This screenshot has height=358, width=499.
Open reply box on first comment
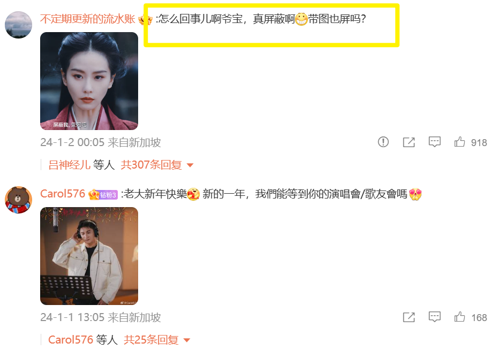[x=434, y=142]
